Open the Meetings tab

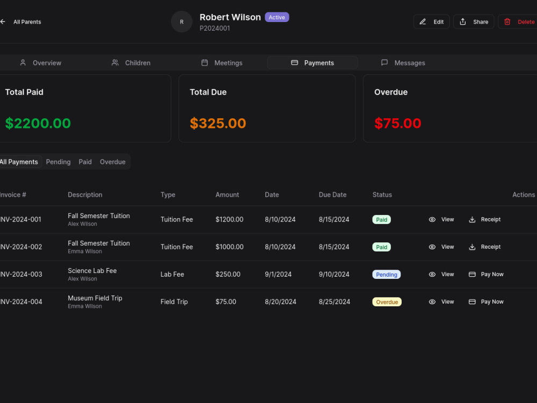228,63
